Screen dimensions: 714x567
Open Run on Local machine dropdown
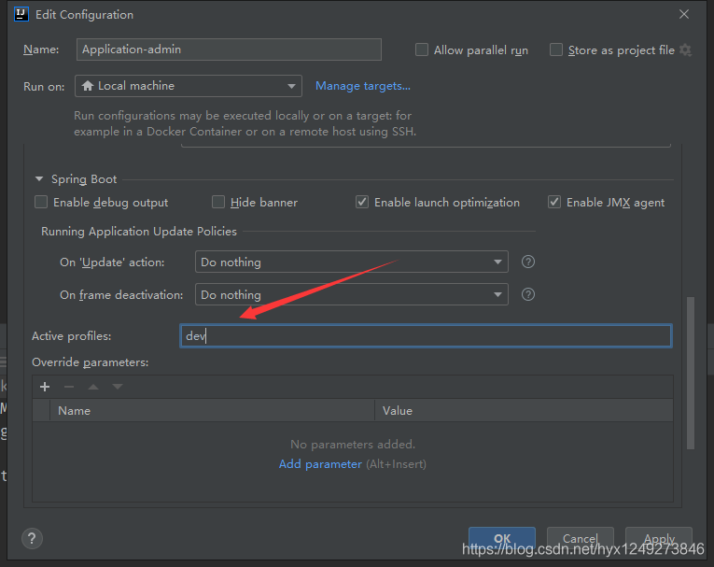(188, 86)
